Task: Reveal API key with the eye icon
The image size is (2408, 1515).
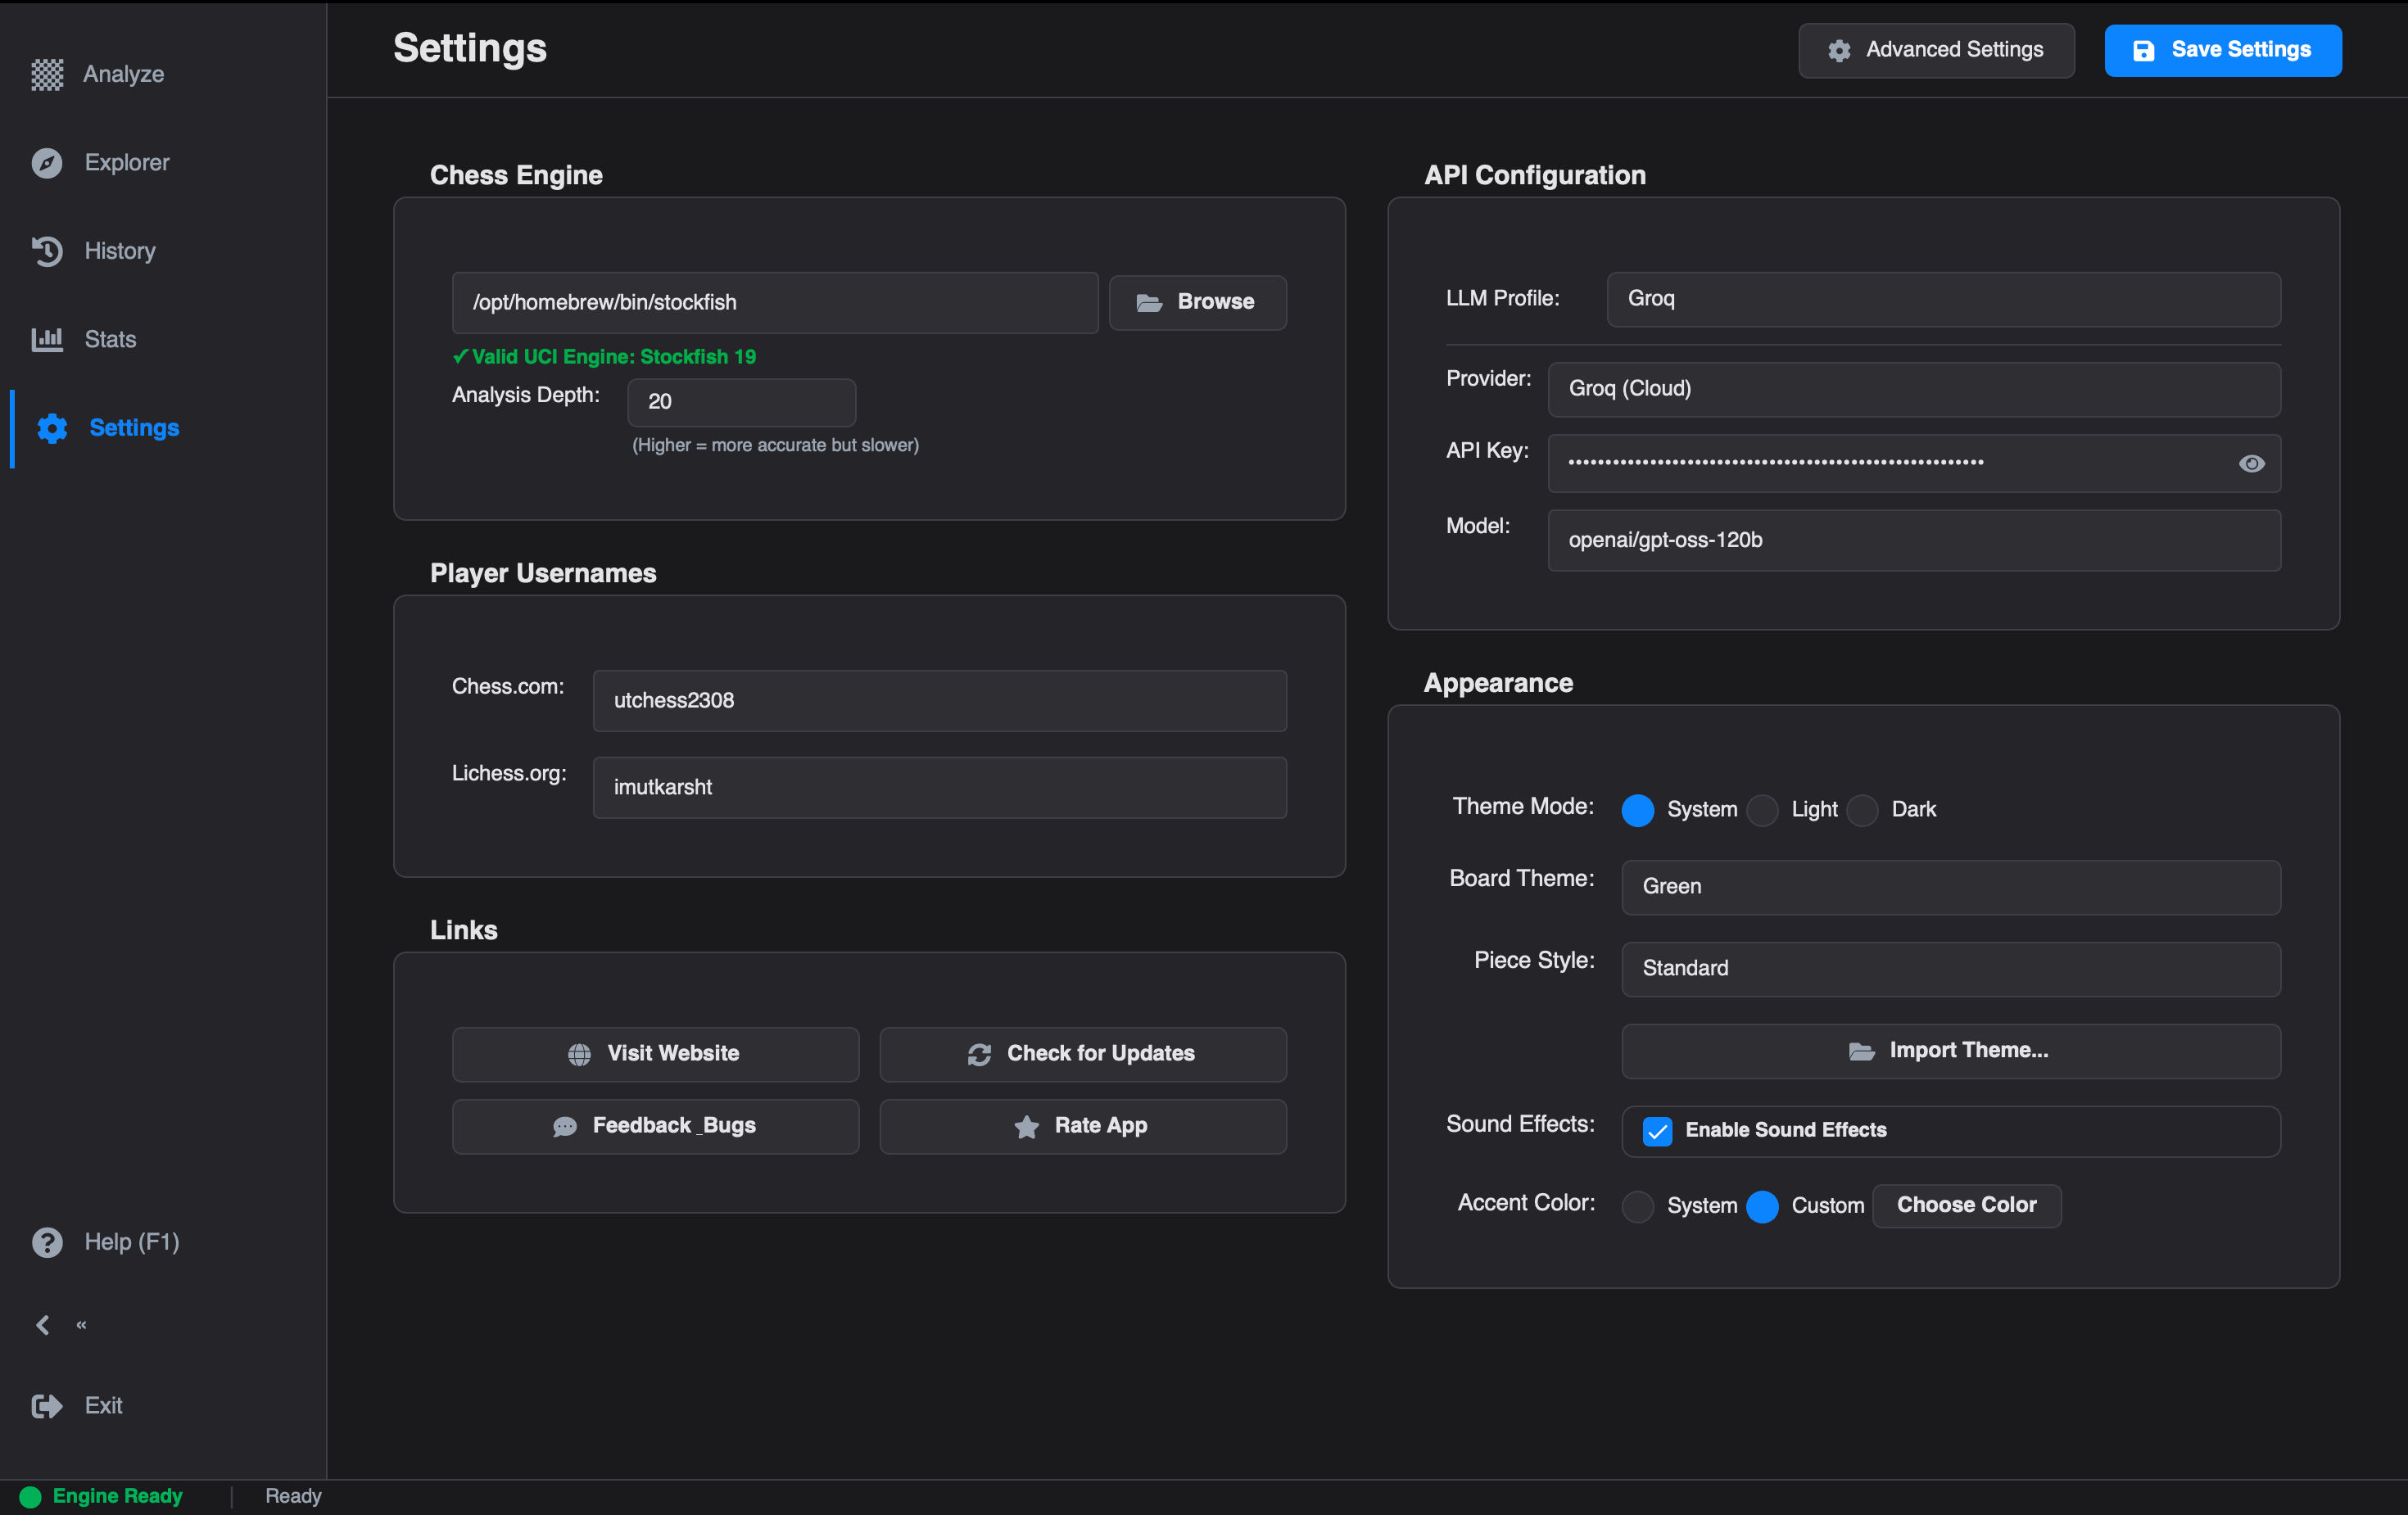Action: 2252,463
